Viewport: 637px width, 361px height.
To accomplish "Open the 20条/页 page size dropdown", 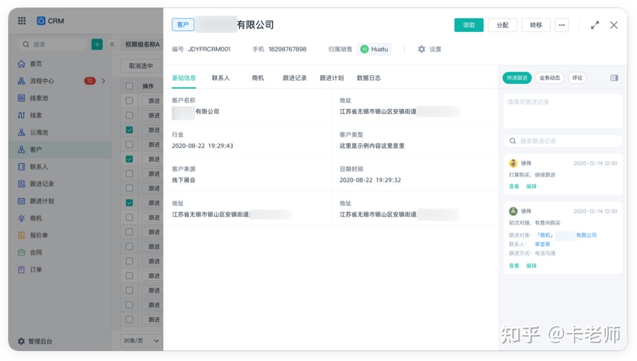I will [139, 340].
